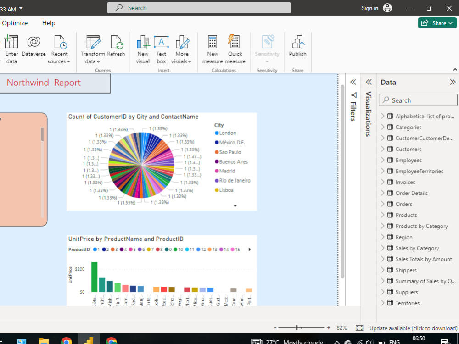Click Sign in
Screen dimensions: 459x344
369,8
